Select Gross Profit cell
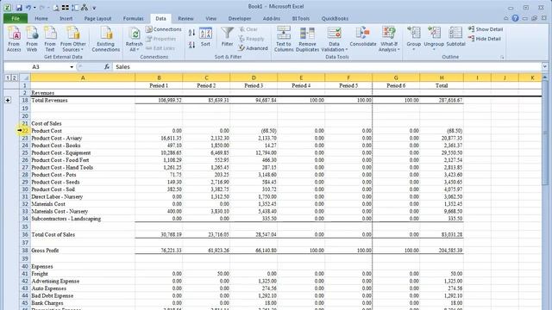Viewport: 552px width, 310px height. pyautogui.click(x=83, y=251)
